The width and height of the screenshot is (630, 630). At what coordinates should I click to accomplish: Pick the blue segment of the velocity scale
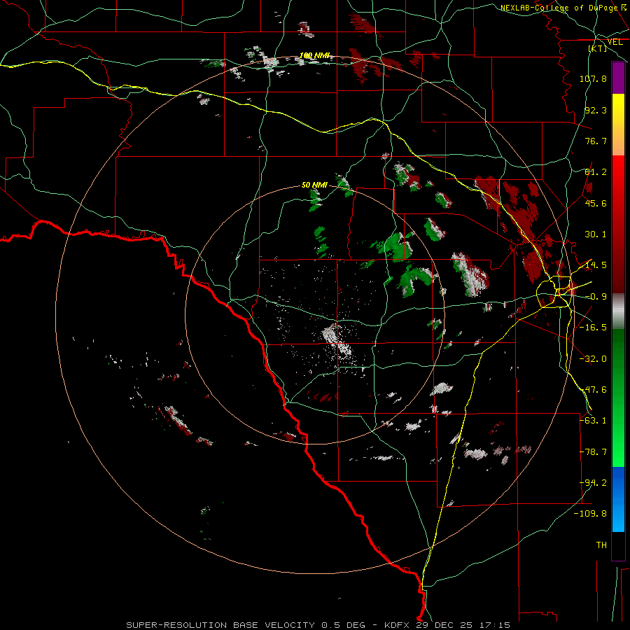click(x=618, y=499)
